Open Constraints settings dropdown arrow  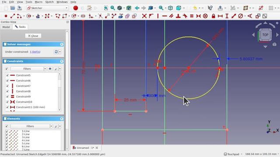60,69
